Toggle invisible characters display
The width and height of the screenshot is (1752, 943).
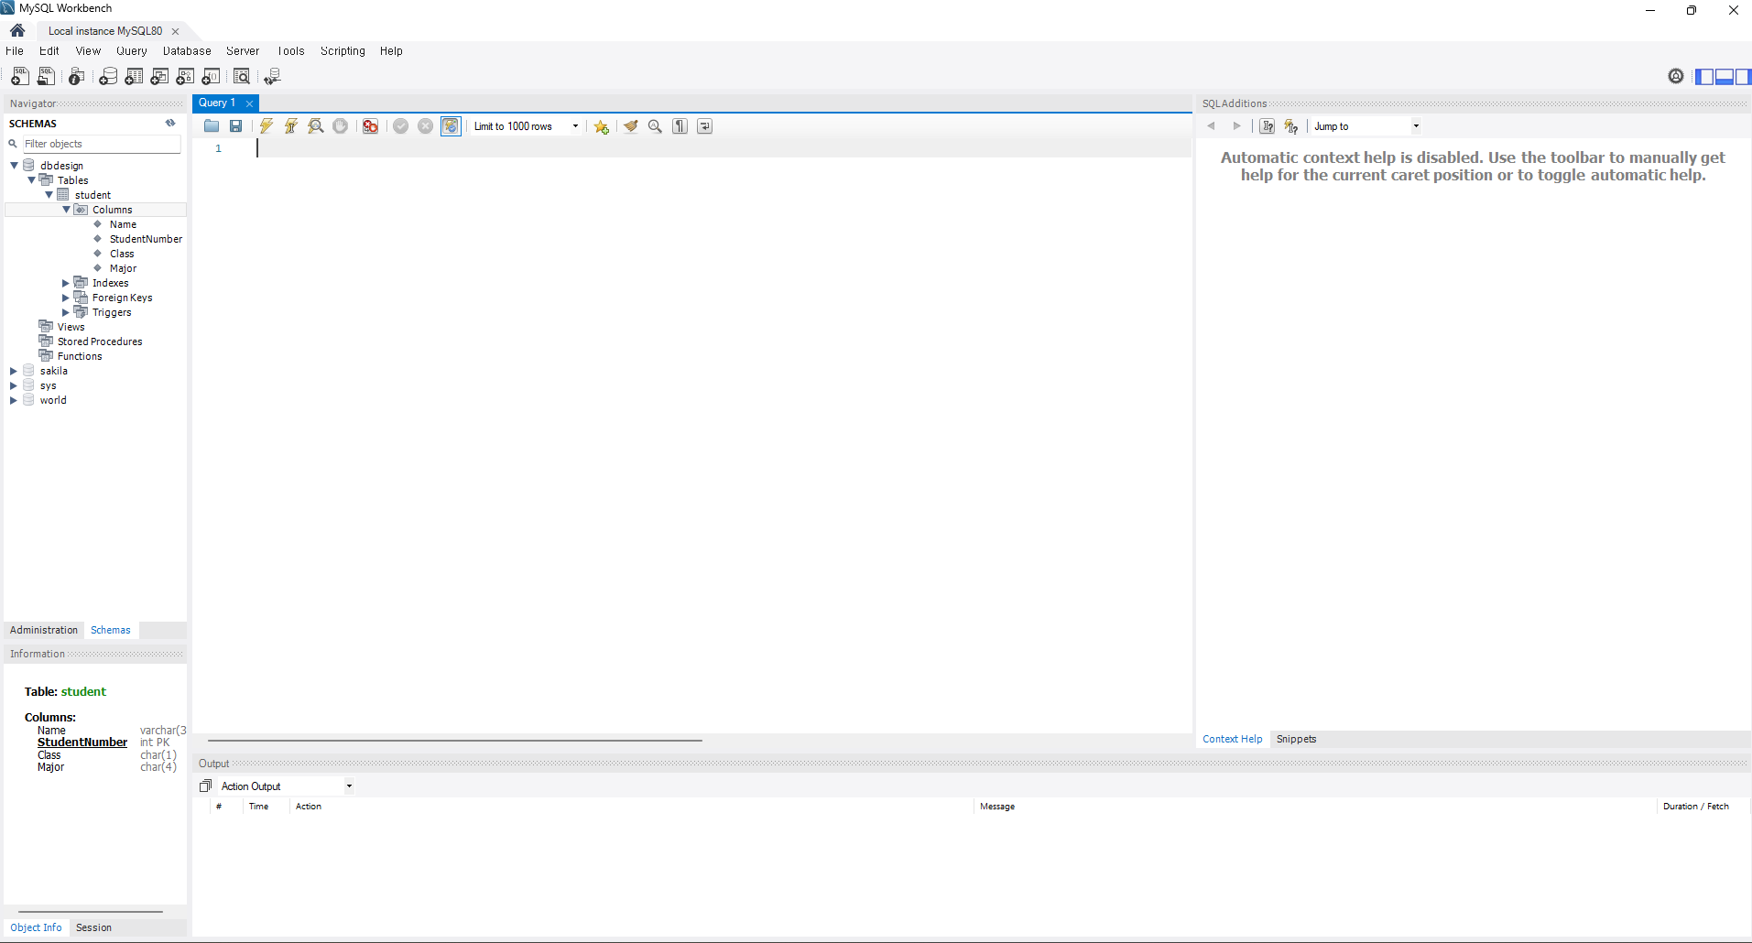(x=680, y=126)
